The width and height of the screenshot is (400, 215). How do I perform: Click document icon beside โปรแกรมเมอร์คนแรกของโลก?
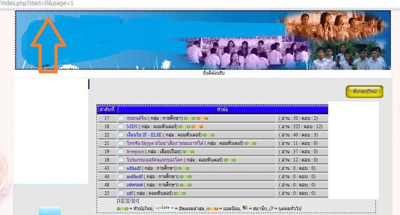(121, 160)
